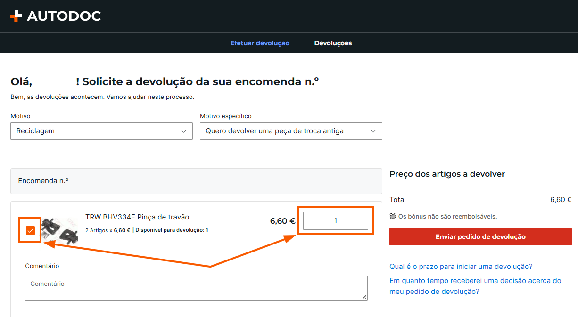This screenshot has width=578, height=317.
Task: Expand the Motivo específico dropdown
Action: [291, 131]
